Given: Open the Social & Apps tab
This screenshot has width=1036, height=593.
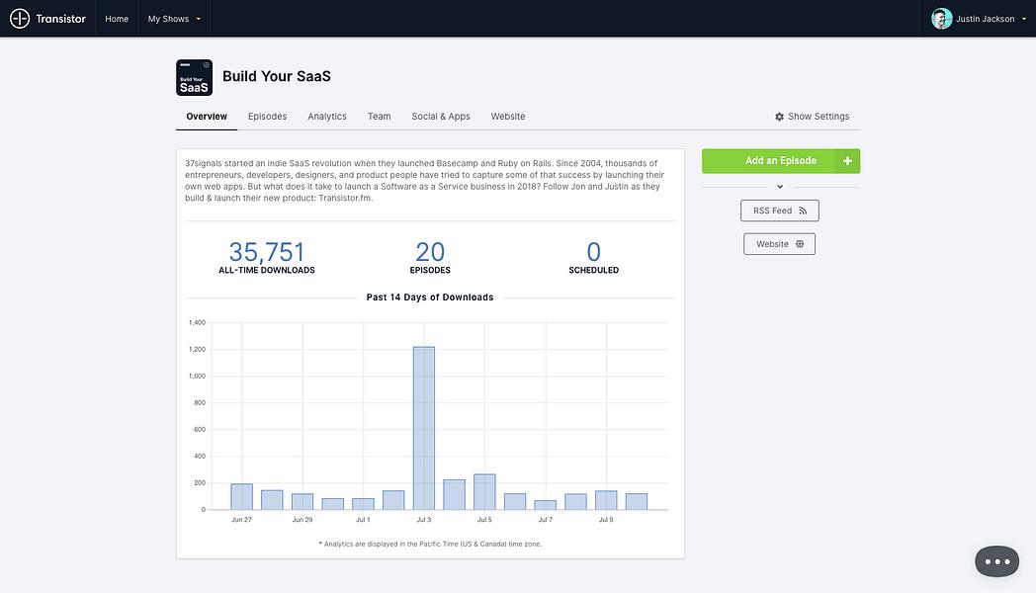Looking at the screenshot, I should click(x=441, y=117).
